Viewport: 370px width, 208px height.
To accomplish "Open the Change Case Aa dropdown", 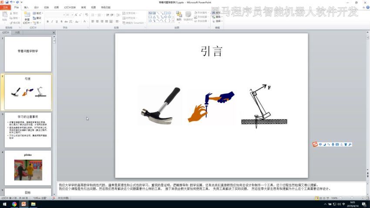I will click(x=77, y=21).
